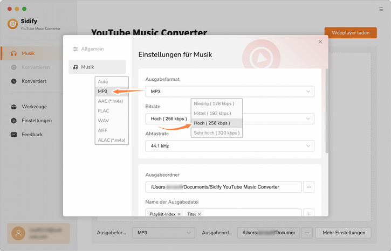391x251 pixels.
Task: Click ellipsis button in bottom bar
Action: tap(307, 233)
